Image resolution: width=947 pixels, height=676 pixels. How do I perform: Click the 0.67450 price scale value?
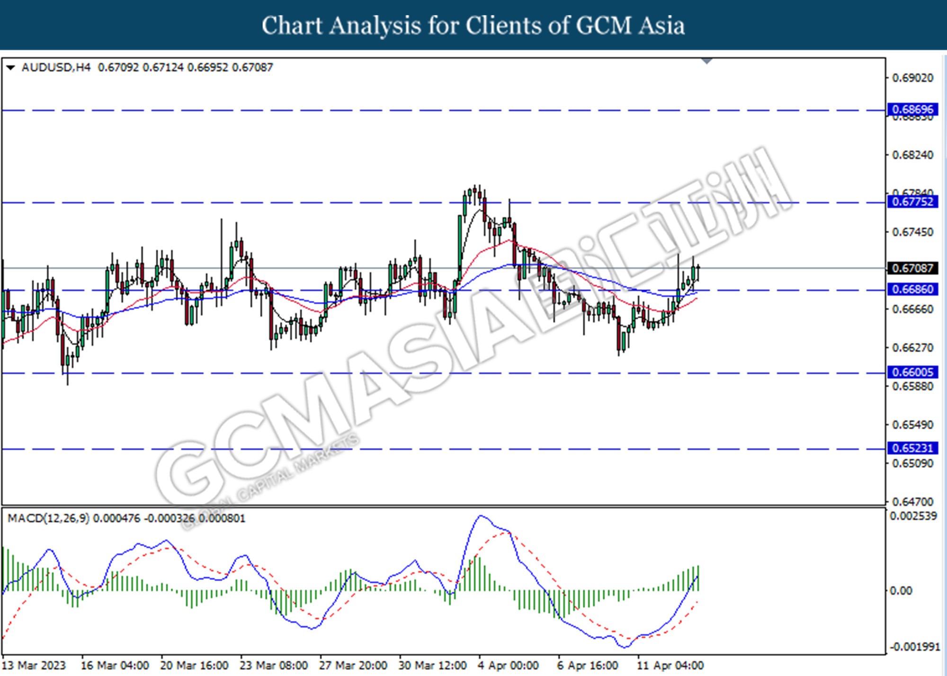[x=913, y=232]
